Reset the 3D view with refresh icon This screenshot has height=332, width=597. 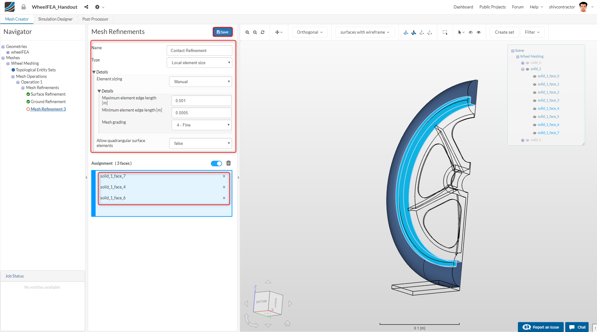(x=263, y=32)
